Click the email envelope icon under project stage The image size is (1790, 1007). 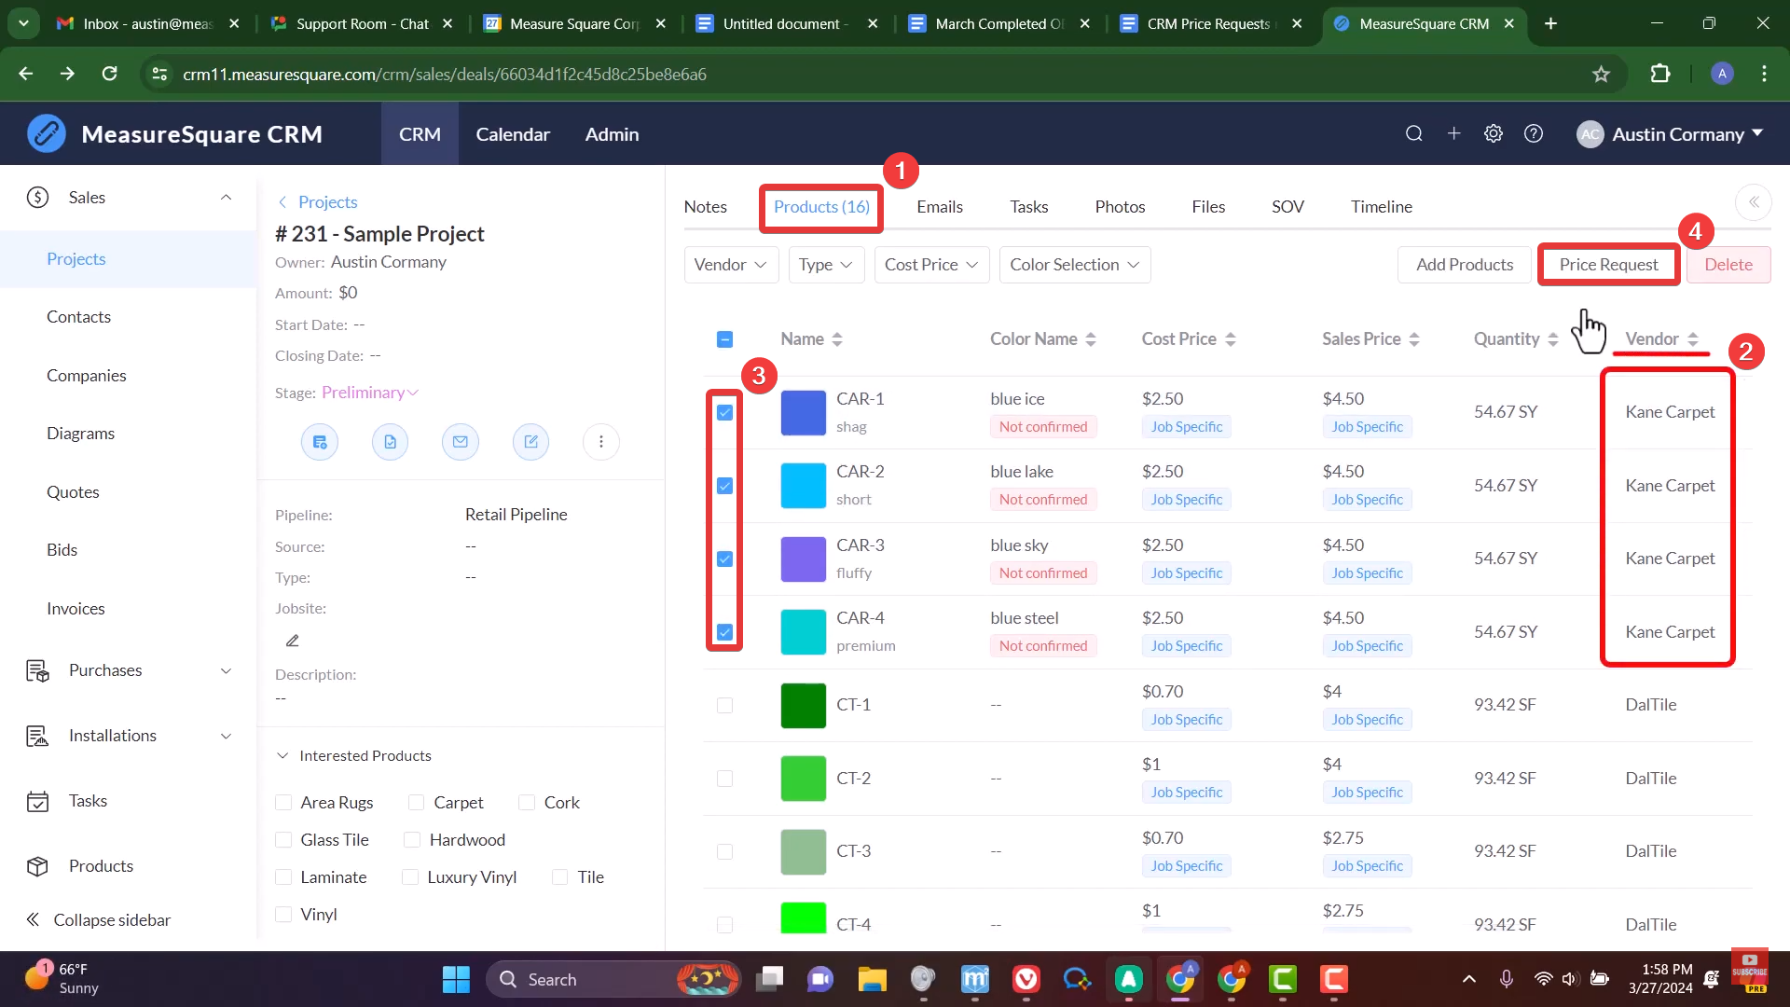click(x=460, y=442)
